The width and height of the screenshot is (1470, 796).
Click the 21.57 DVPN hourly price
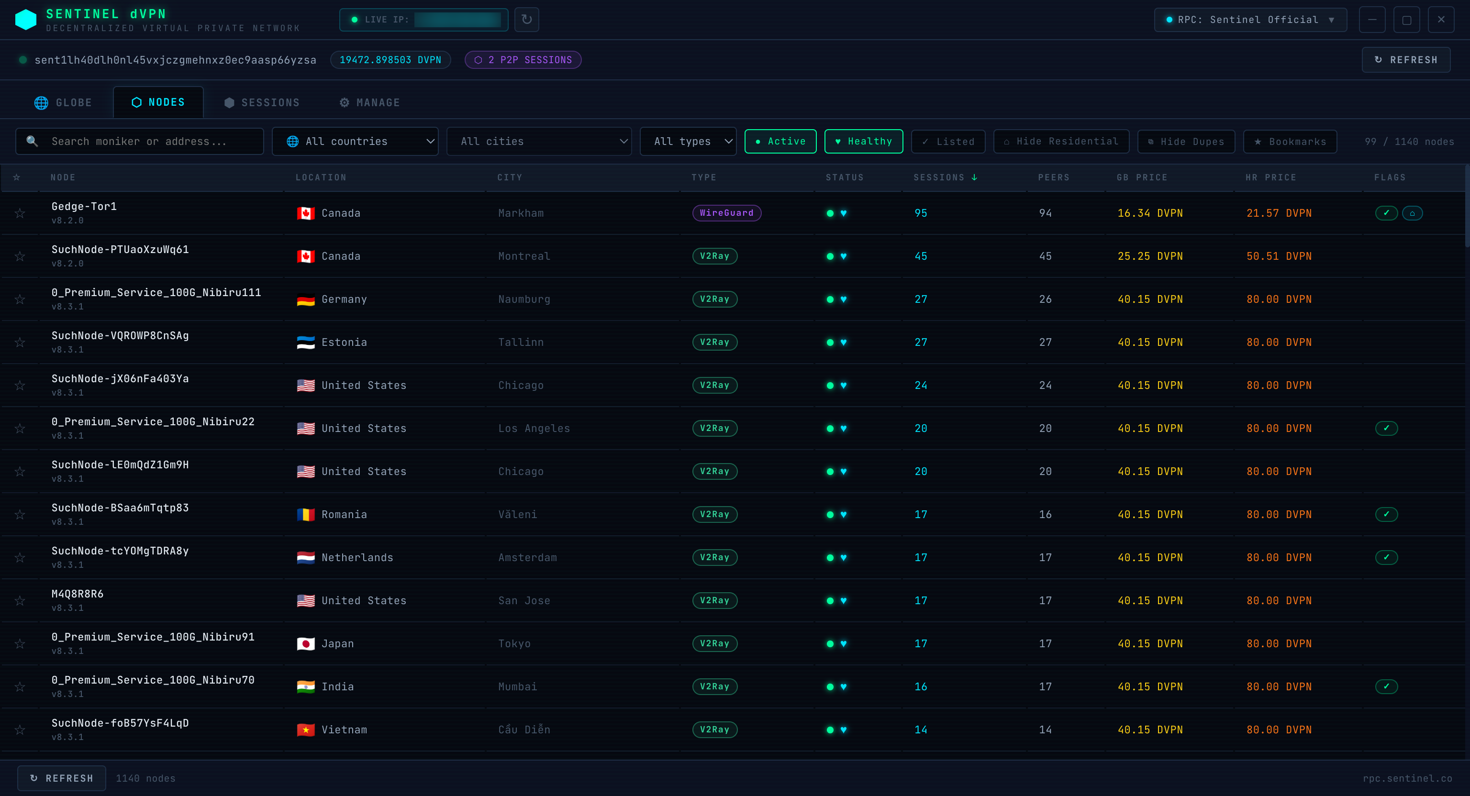[1279, 213]
